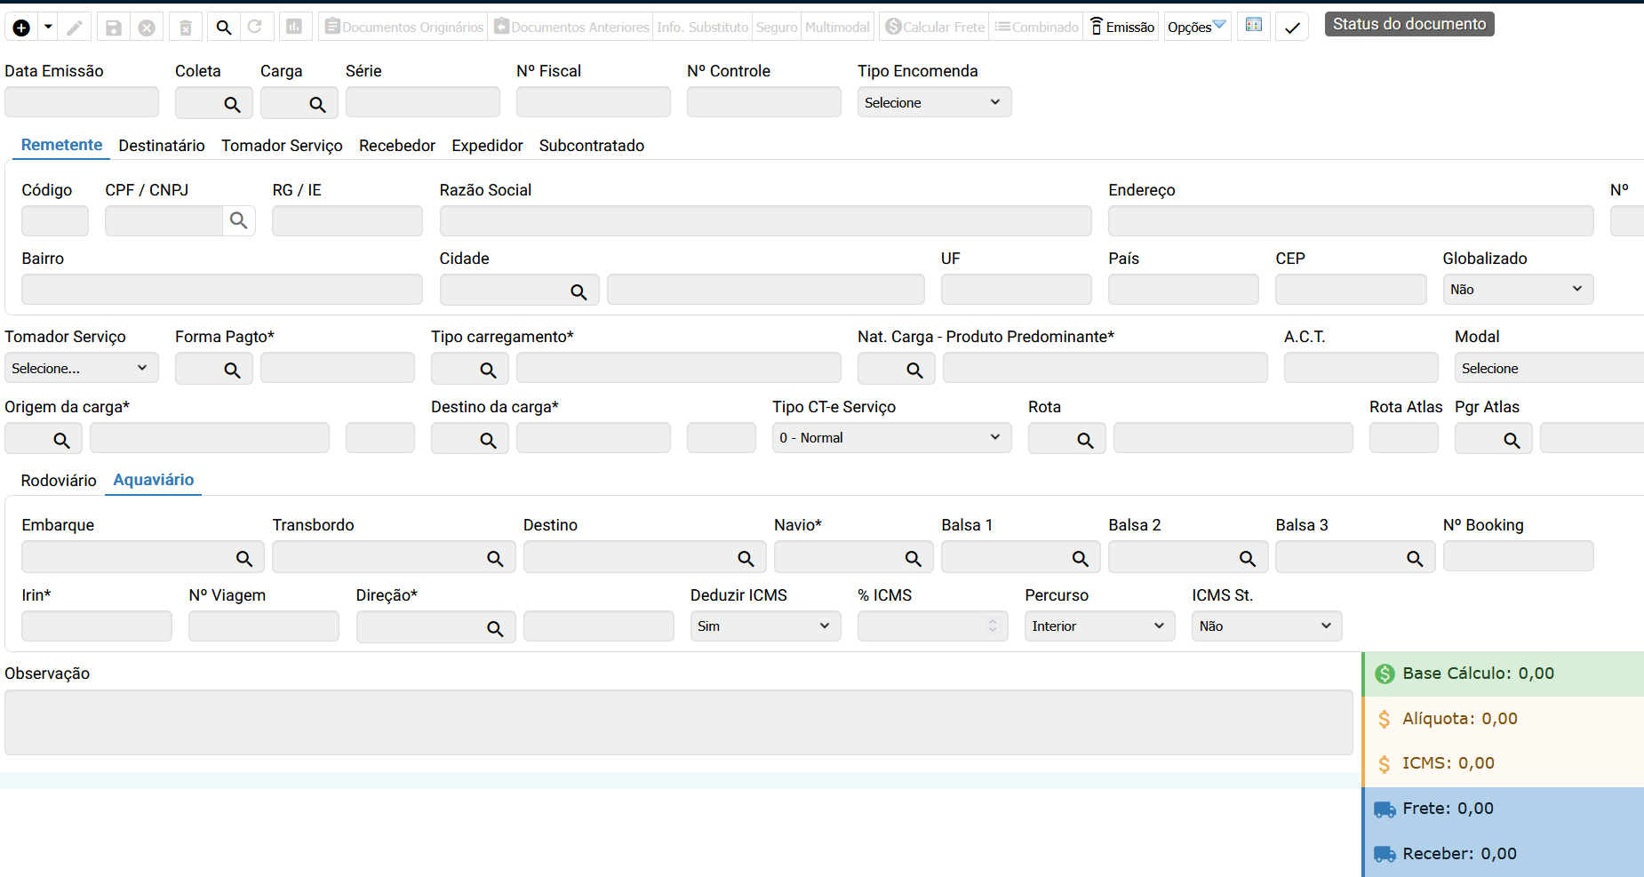Click the add new document plus icon
This screenshot has width=1644, height=877.
[x=21, y=28]
